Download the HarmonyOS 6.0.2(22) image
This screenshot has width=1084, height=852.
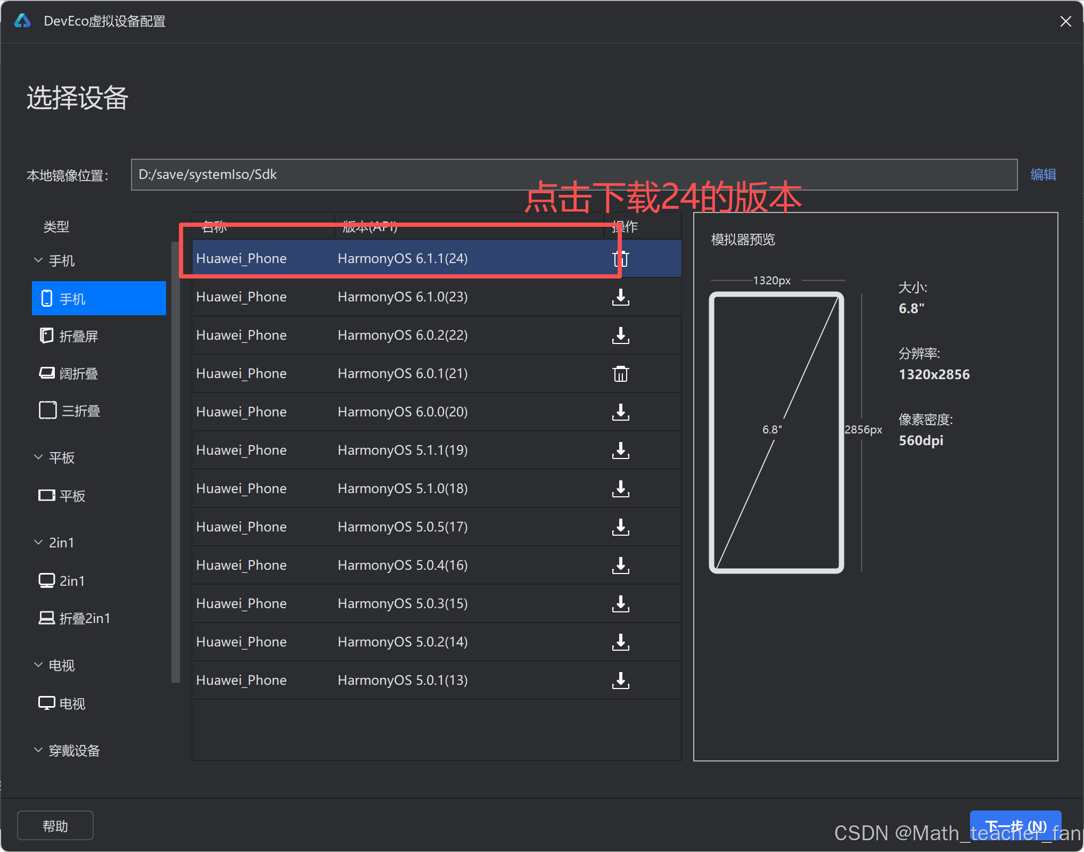coord(620,335)
